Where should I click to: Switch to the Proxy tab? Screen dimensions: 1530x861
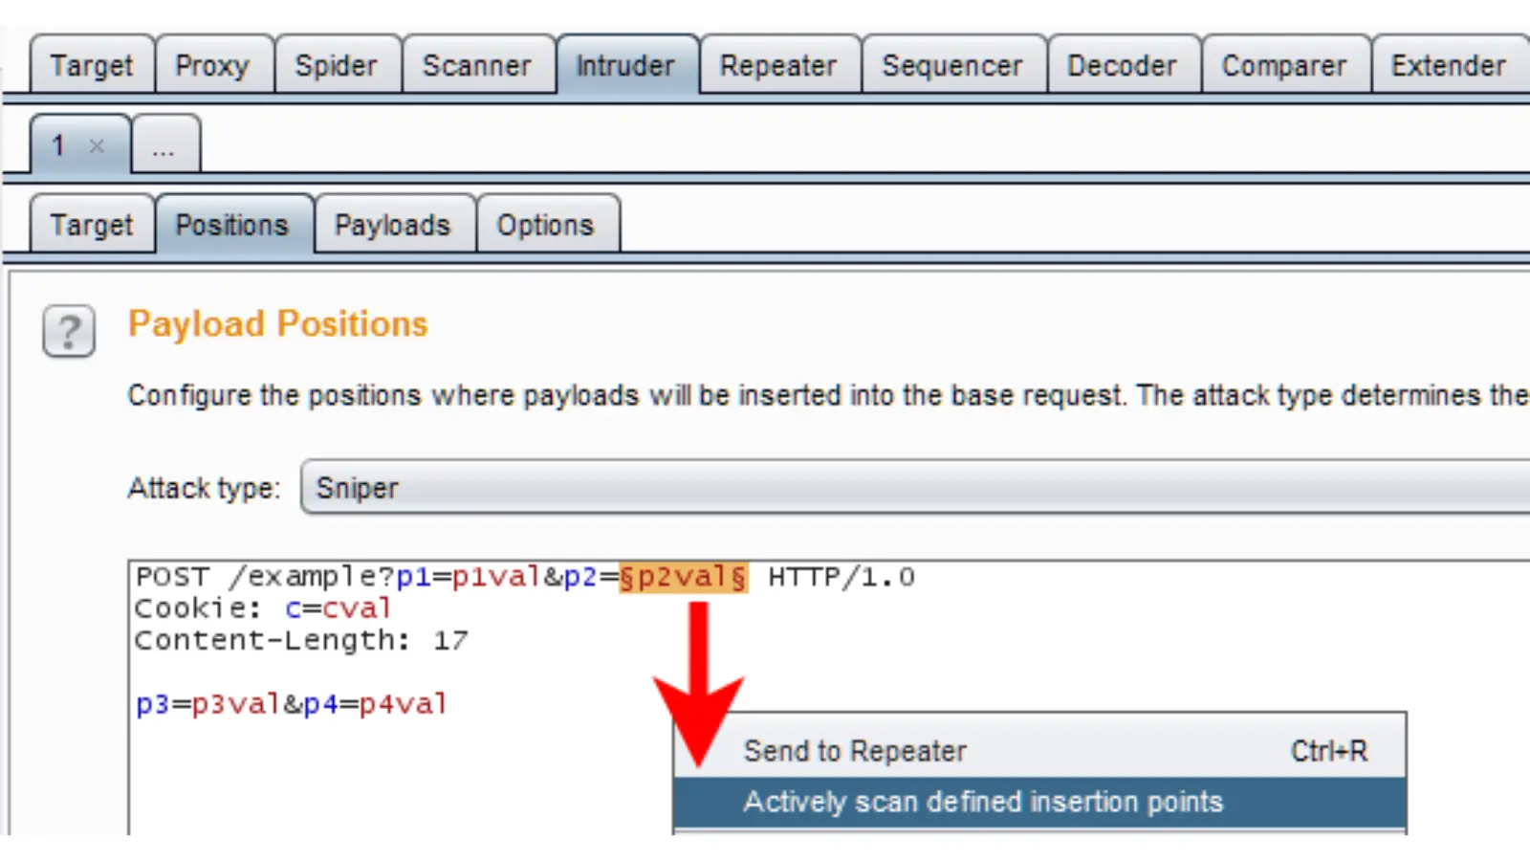[212, 66]
